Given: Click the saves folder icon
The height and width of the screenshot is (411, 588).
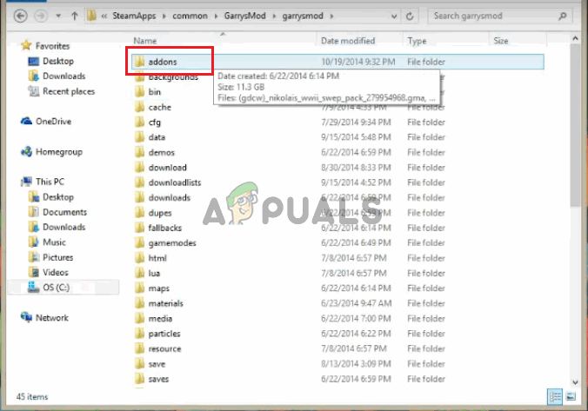Looking at the screenshot, I should click(x=139, y=379).
